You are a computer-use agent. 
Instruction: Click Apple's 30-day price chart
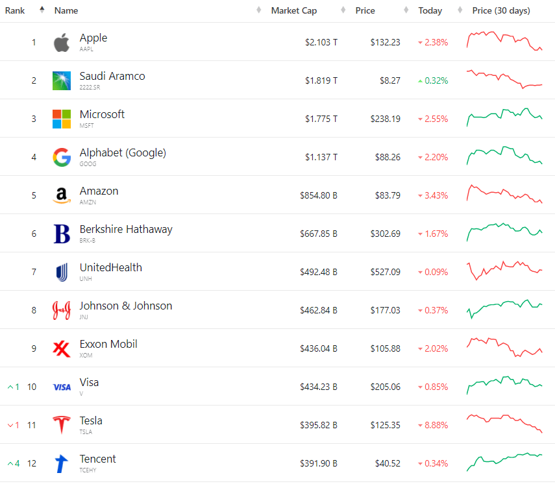(x=504, y=41)
